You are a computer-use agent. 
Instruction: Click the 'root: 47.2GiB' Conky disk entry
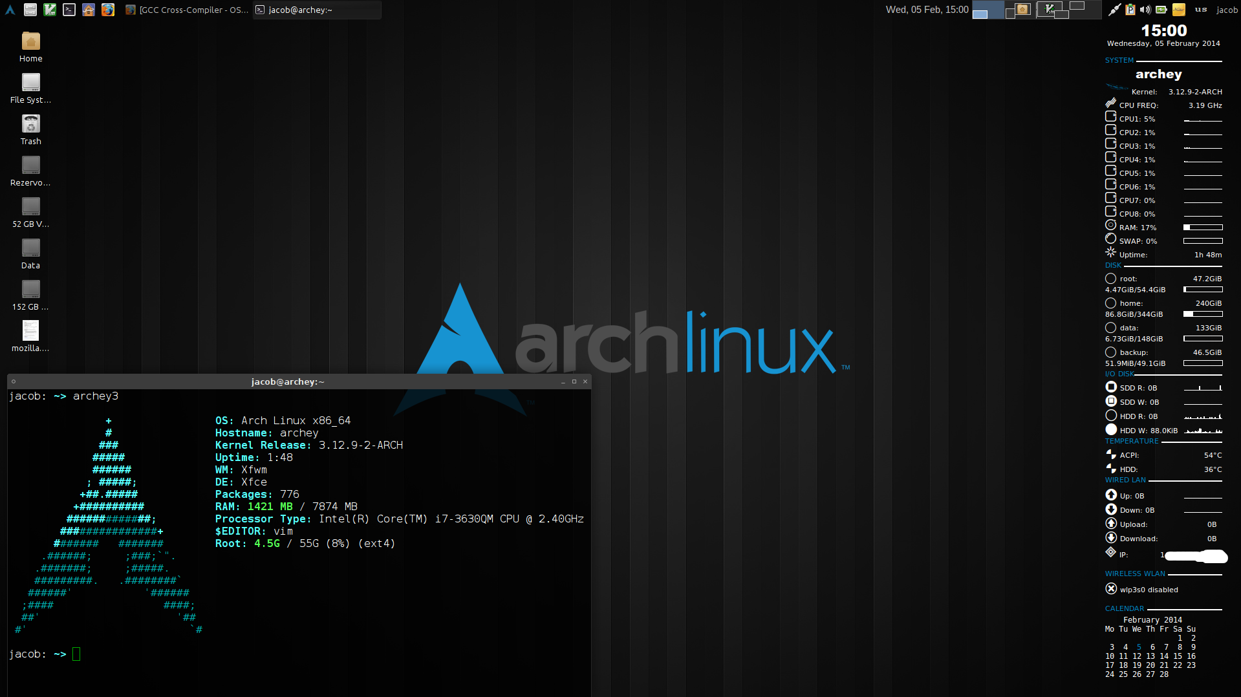(x=1164, y=279)
